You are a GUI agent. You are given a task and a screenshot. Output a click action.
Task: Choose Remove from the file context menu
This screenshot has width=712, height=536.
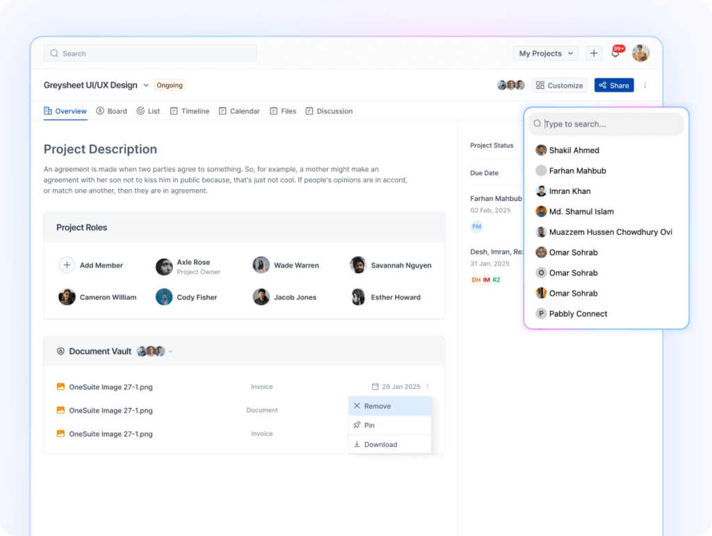pyautogui.click(x=389, y=406)
